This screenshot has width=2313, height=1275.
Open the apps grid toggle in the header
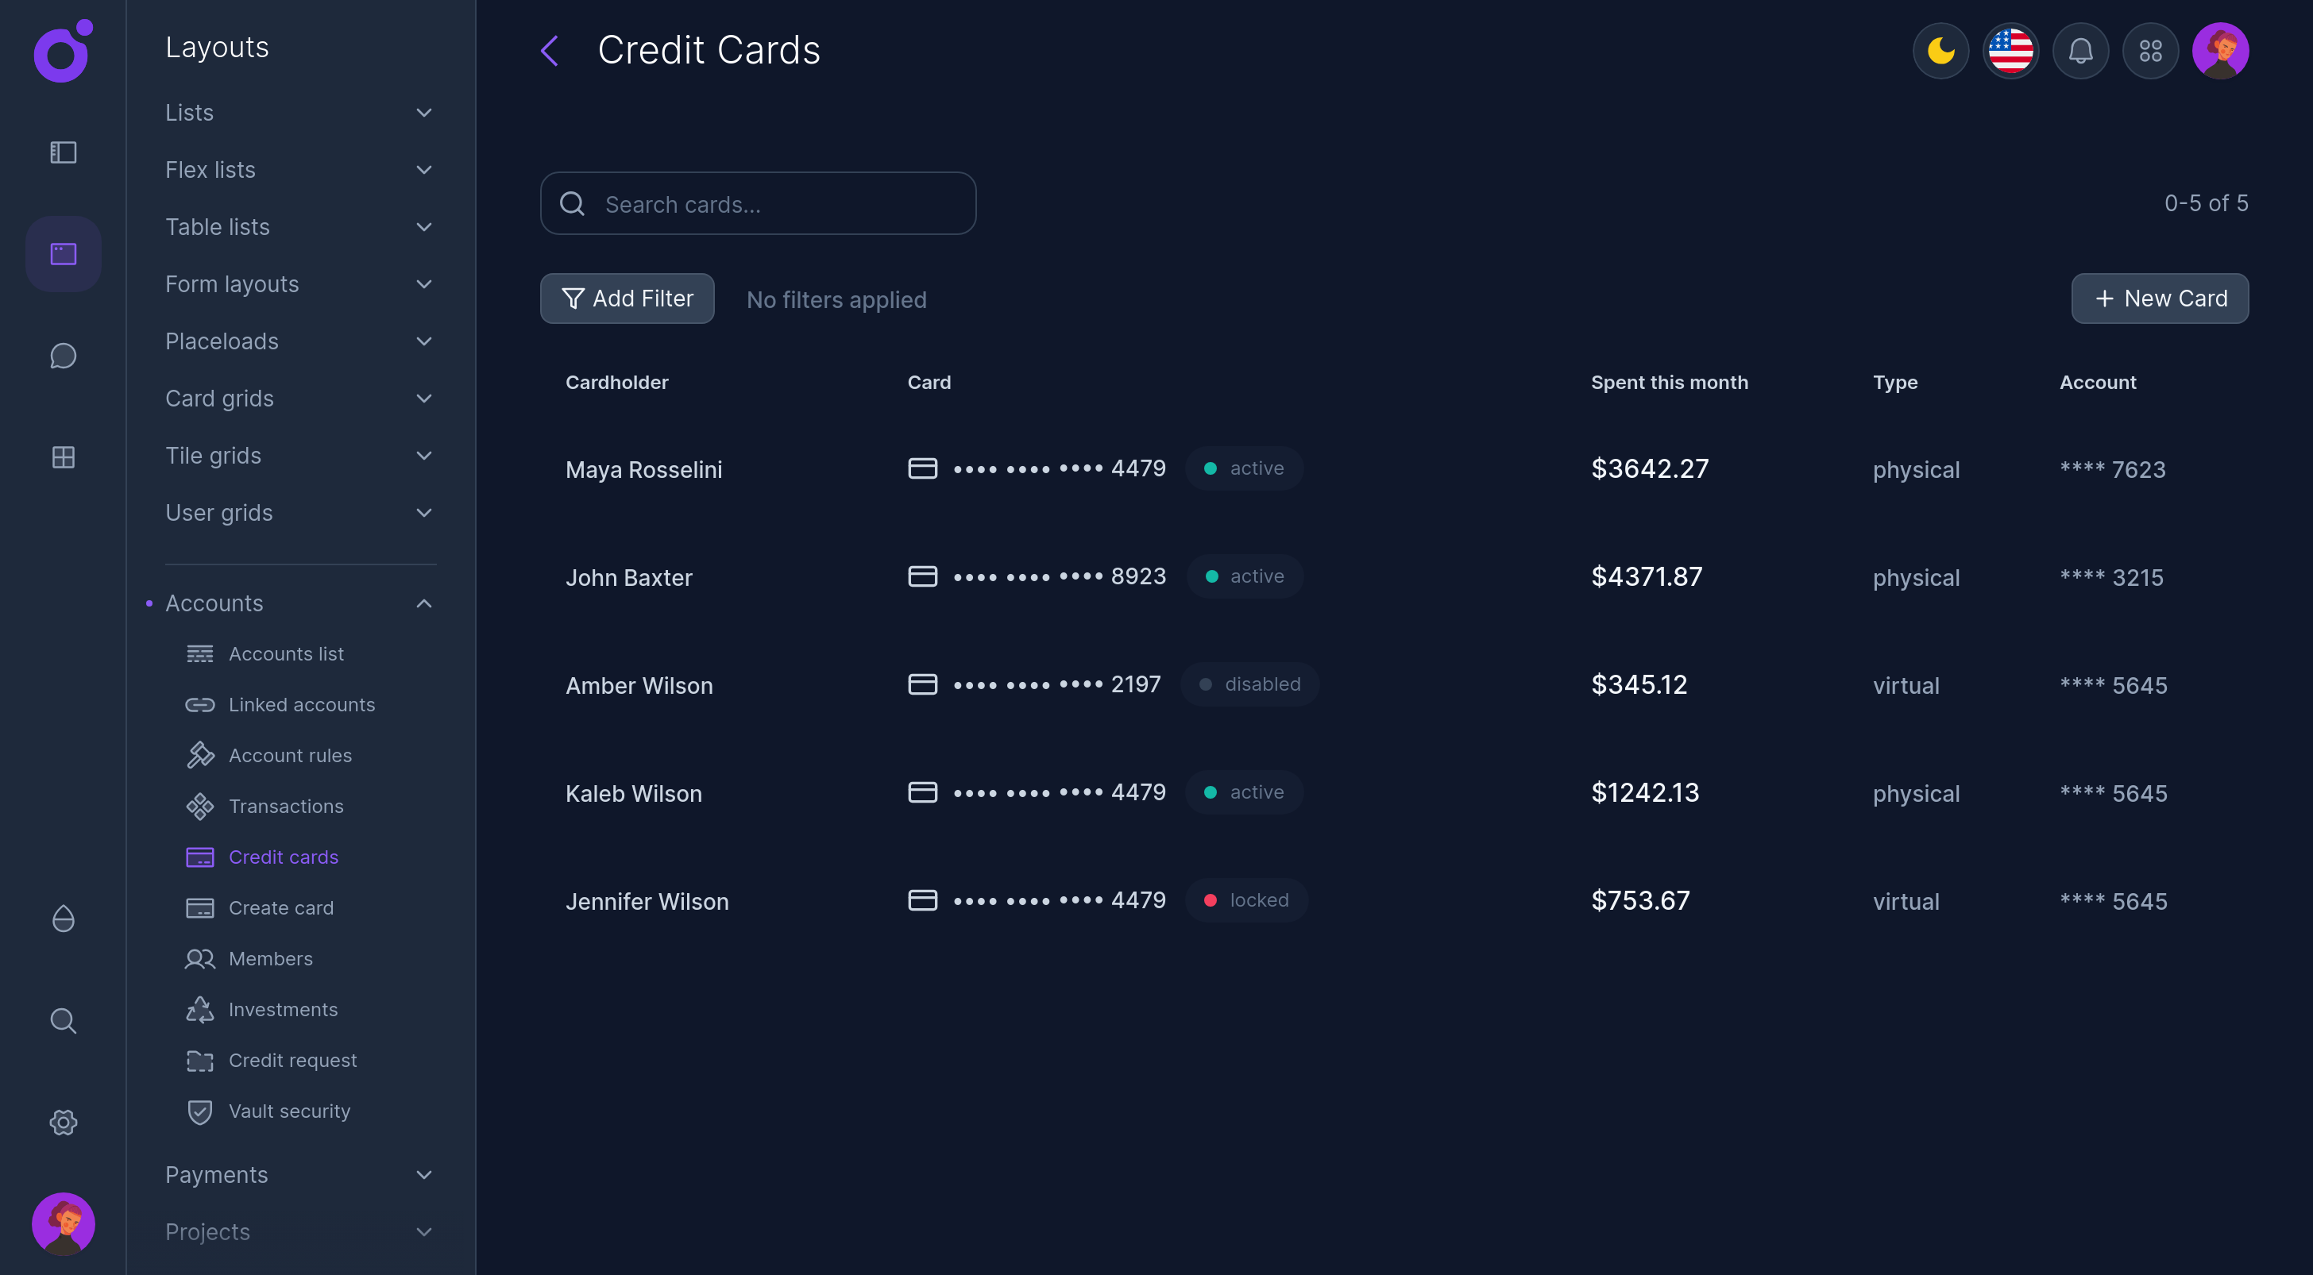point(2150,50)
